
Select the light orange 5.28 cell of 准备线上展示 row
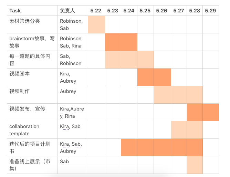click(x=195, y=165)
